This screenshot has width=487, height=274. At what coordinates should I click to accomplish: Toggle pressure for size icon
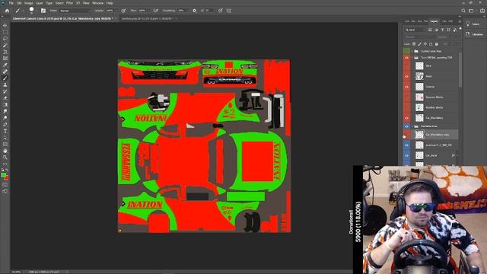point(221,11)
